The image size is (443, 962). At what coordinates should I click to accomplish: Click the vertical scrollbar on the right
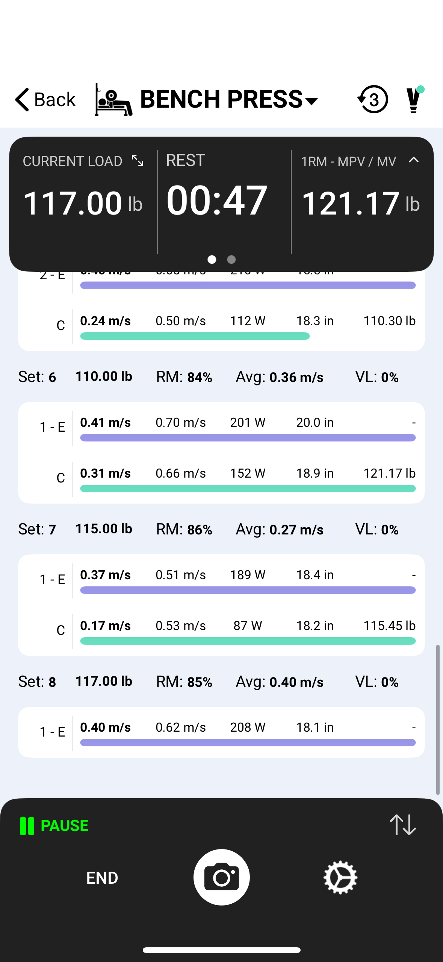coord(438,720)
